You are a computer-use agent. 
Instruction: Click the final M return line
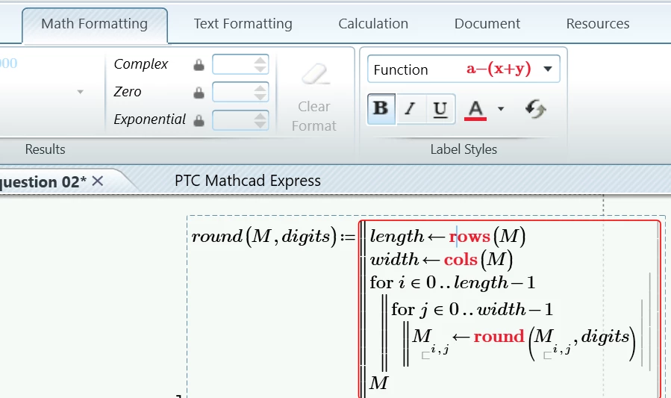(x=379, y=383)
